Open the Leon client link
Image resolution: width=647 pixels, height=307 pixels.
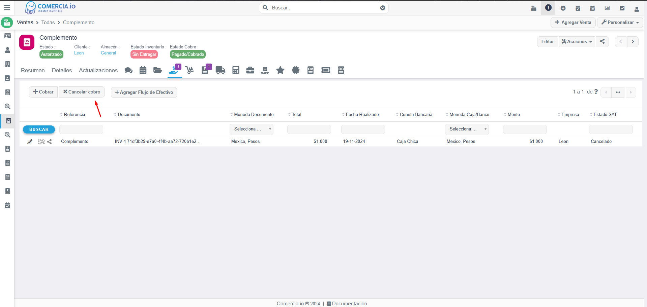[79, 53]
